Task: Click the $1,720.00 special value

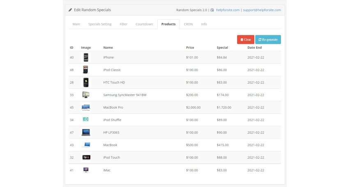Action: pyautogui.click(x=224, y=107)
